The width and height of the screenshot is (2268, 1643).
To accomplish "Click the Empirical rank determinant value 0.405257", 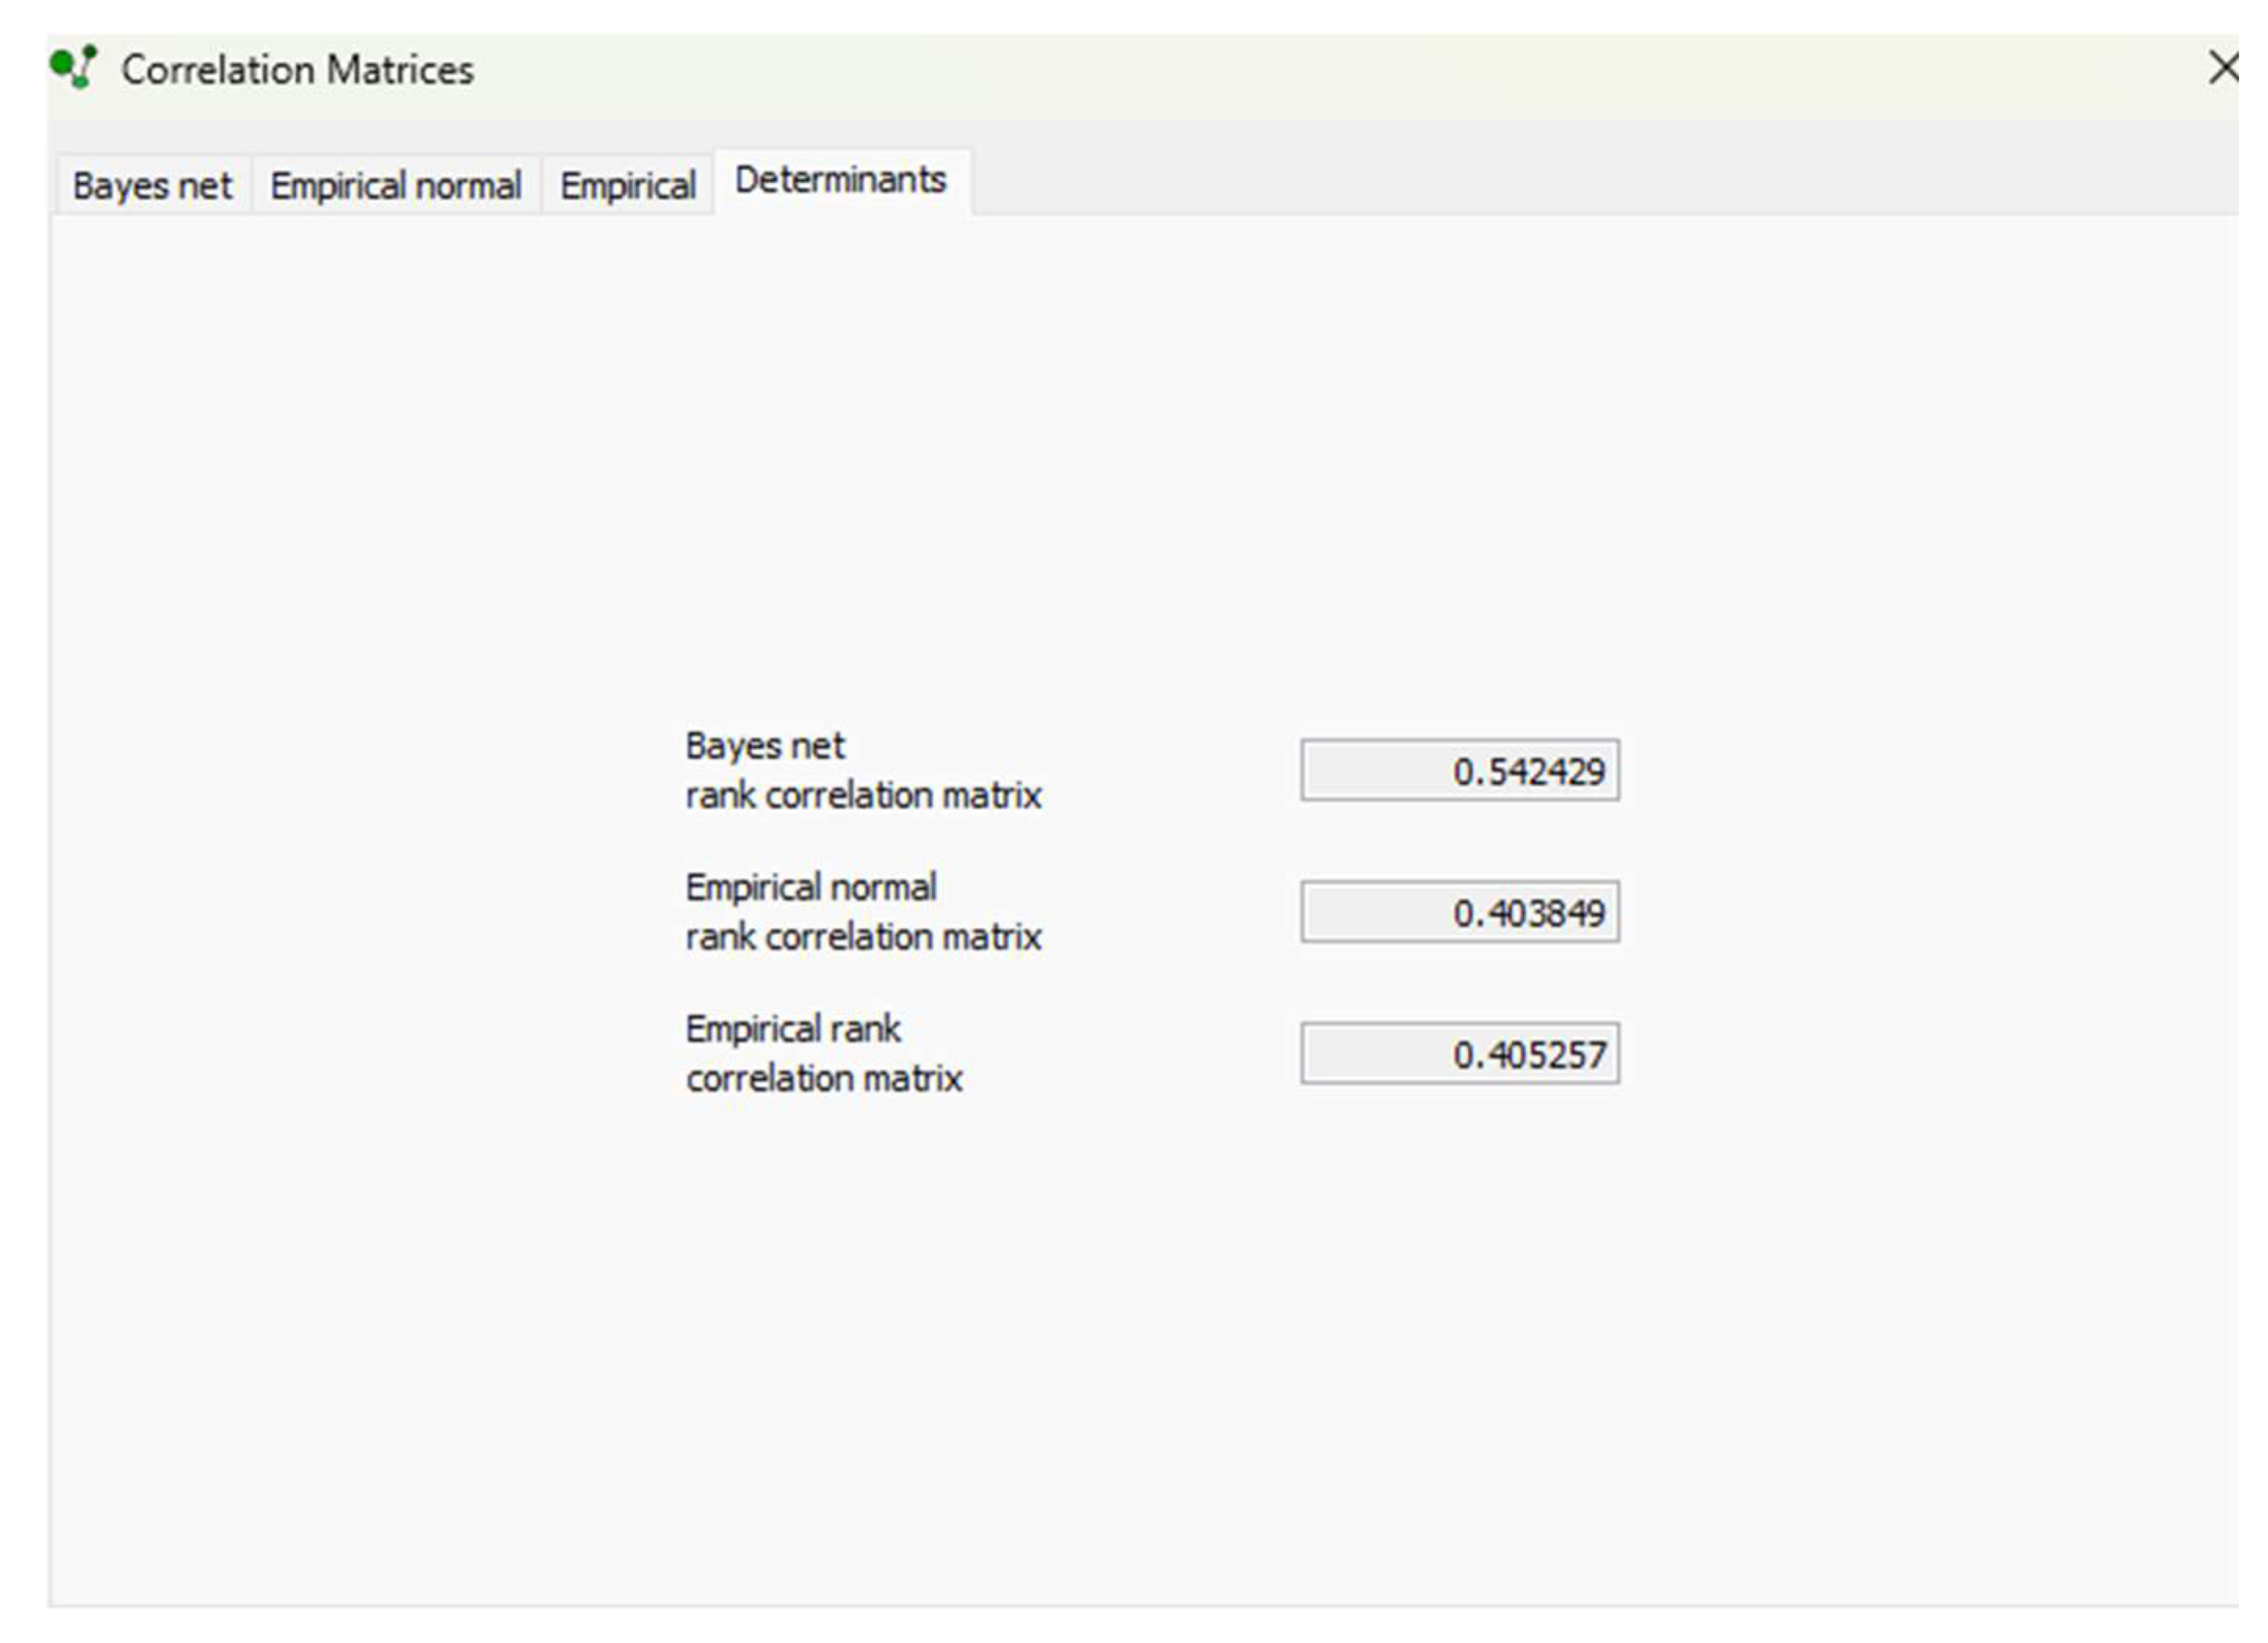I will coord(1459,1052).
